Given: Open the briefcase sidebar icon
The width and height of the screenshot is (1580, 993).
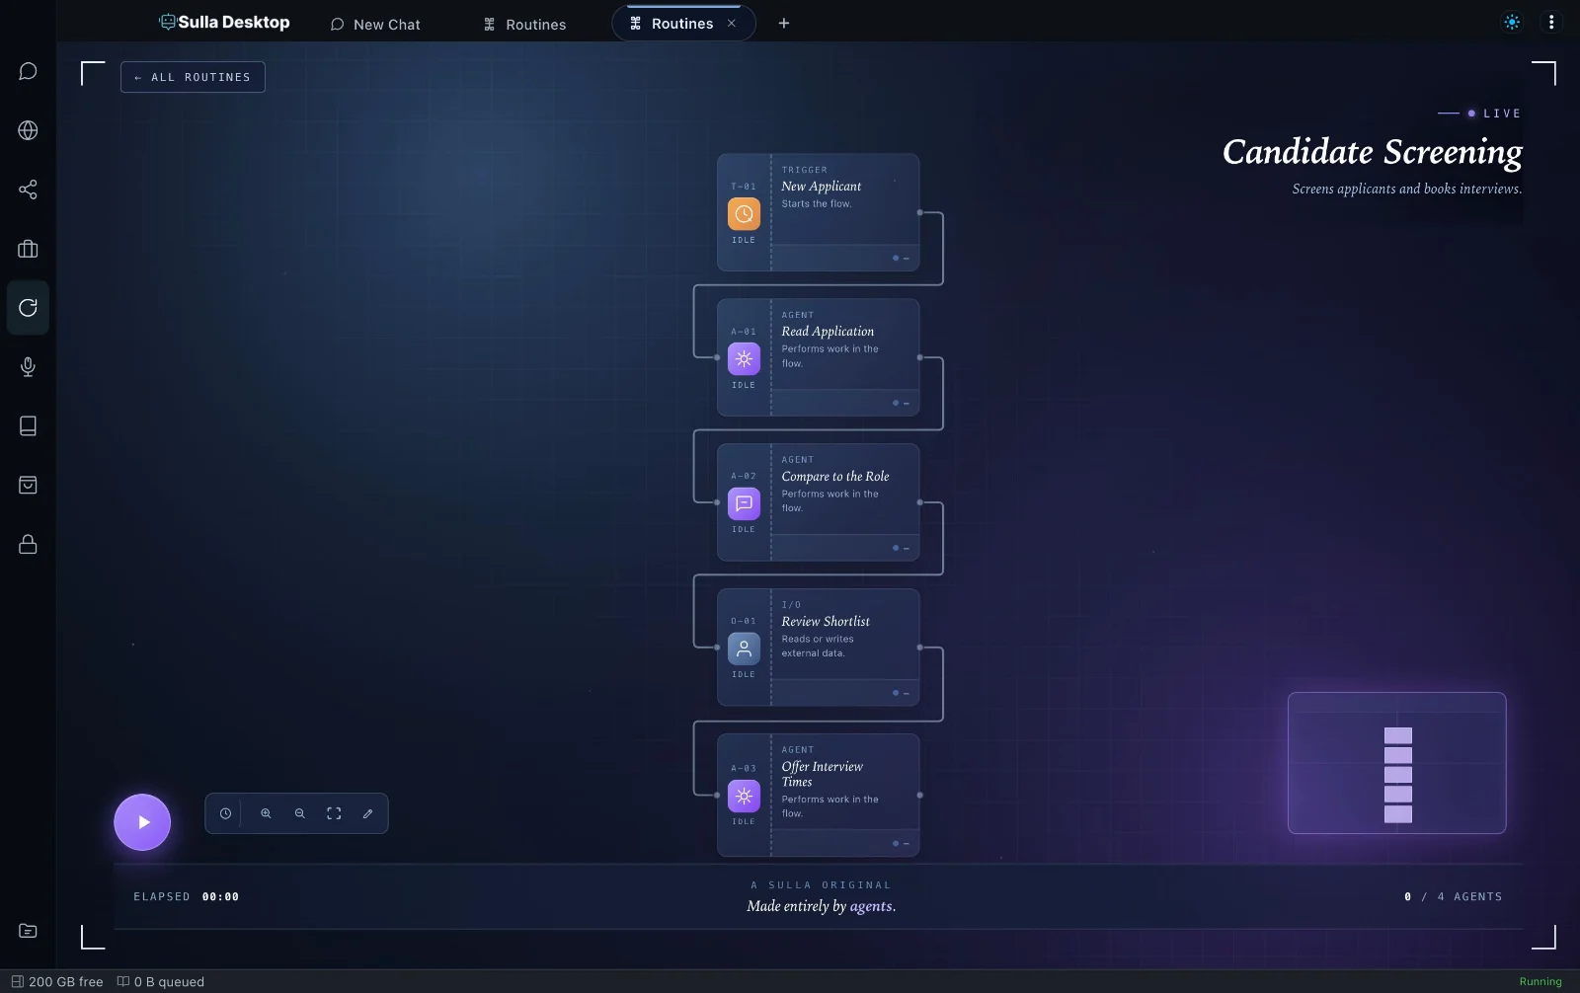Looking at the screenshot, I should tap(28, 249).
